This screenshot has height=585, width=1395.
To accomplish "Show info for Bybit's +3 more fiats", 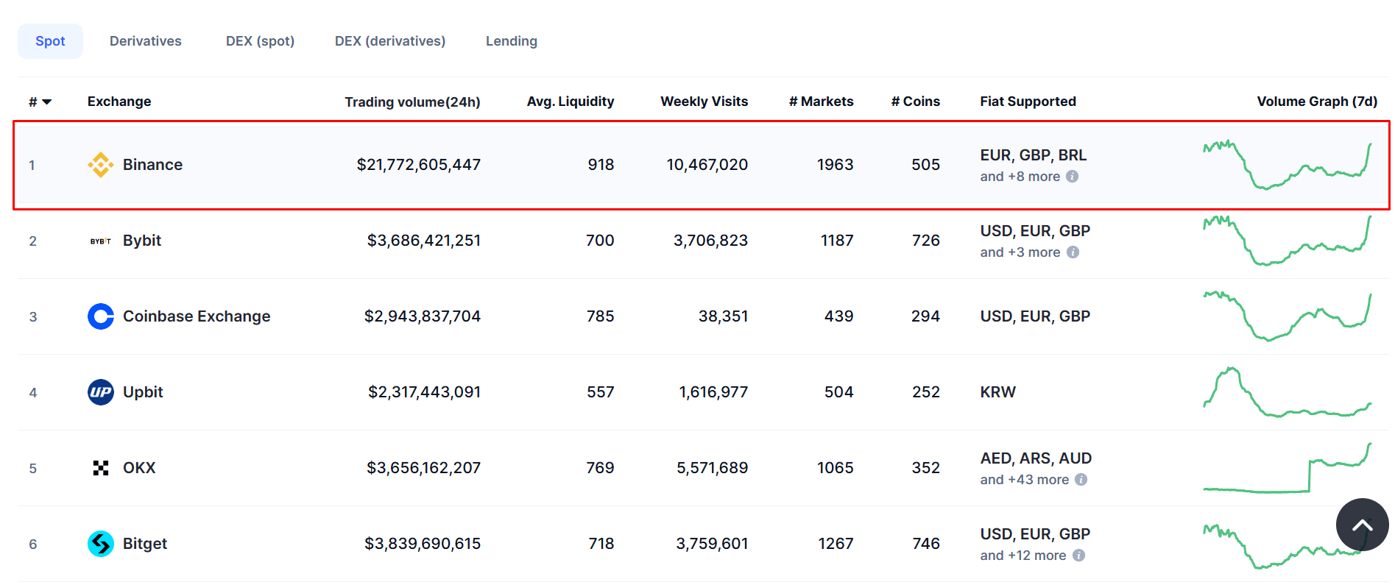I will pos(1073,252).
